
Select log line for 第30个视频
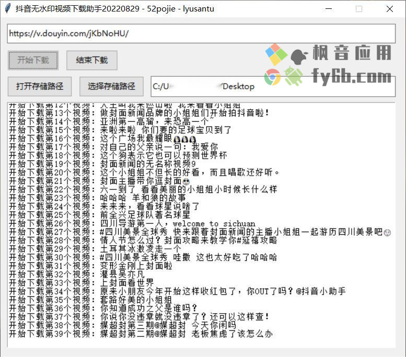click(143, 257)
